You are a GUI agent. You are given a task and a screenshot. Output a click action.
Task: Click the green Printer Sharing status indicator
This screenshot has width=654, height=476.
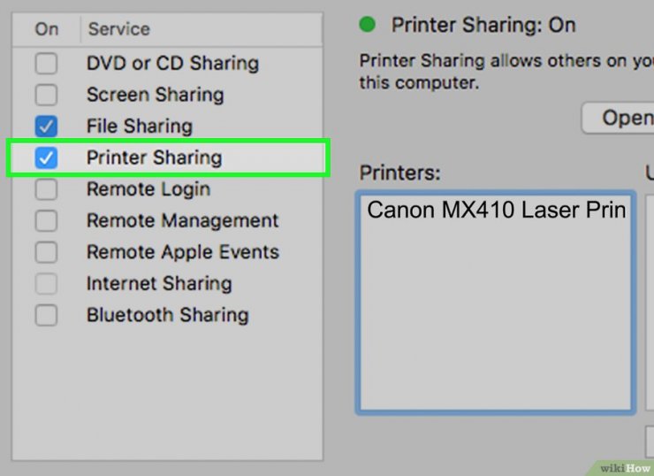[x=368, y=25]
